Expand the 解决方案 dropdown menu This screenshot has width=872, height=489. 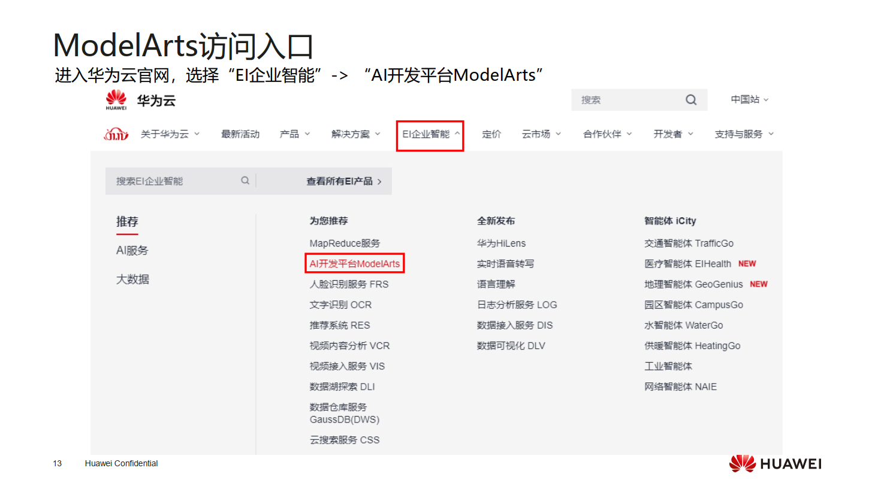pyautogui.click(x=356, y=134)
